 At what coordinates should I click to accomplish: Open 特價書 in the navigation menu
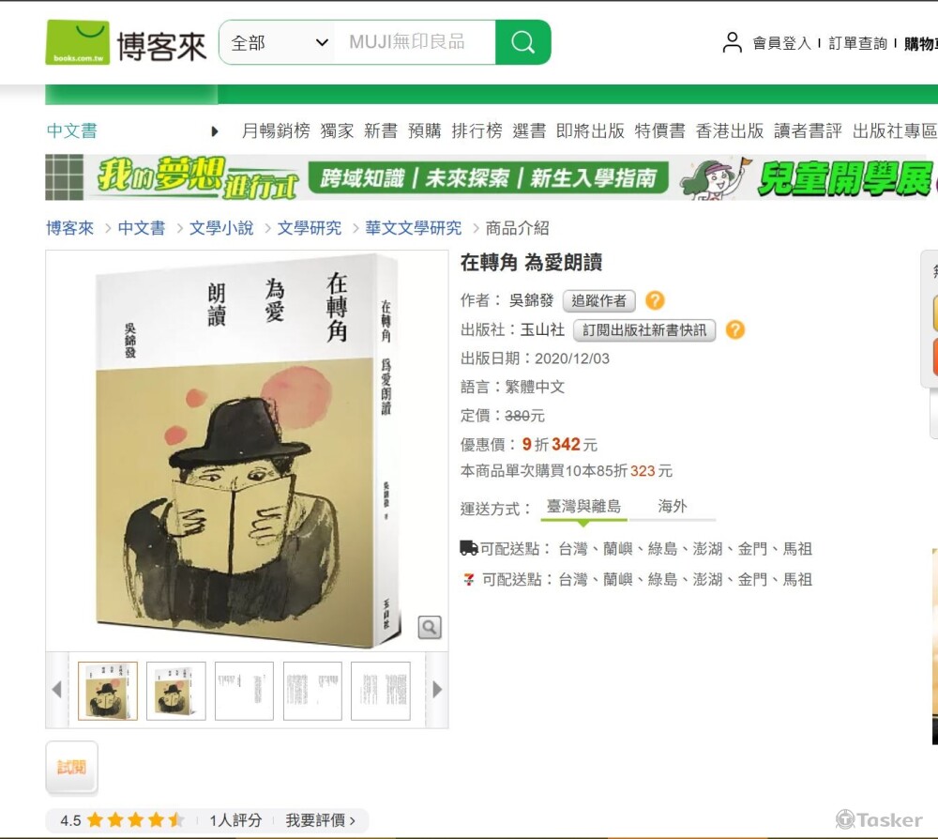coord(659,130)
